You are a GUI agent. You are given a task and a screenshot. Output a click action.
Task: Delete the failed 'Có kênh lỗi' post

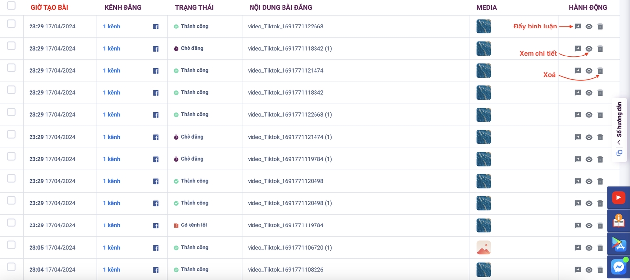600,225
